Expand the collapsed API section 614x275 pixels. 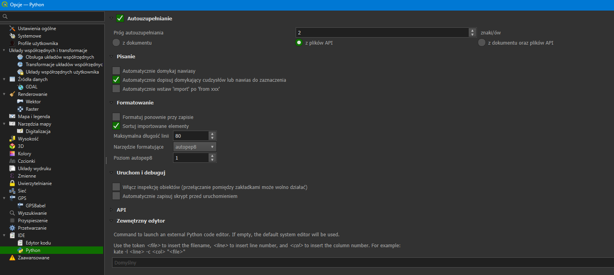click(x=111, y=210)
